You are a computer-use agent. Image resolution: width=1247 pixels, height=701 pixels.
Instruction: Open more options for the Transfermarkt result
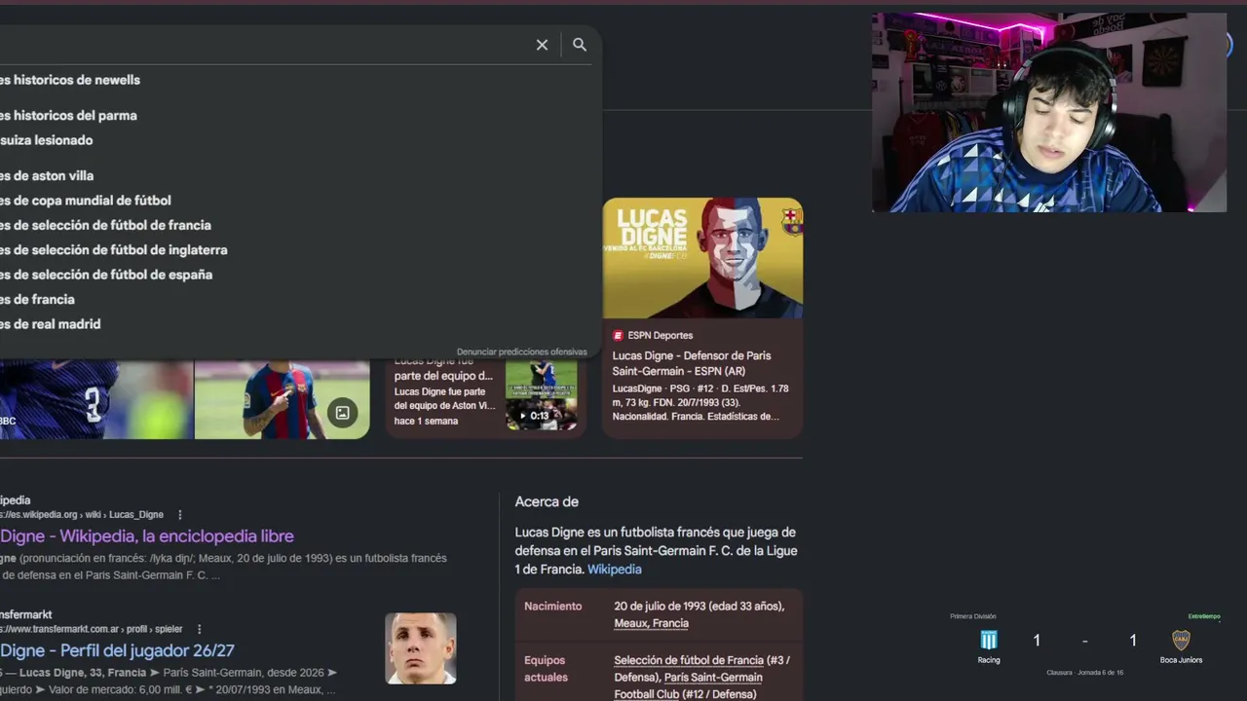200,629
